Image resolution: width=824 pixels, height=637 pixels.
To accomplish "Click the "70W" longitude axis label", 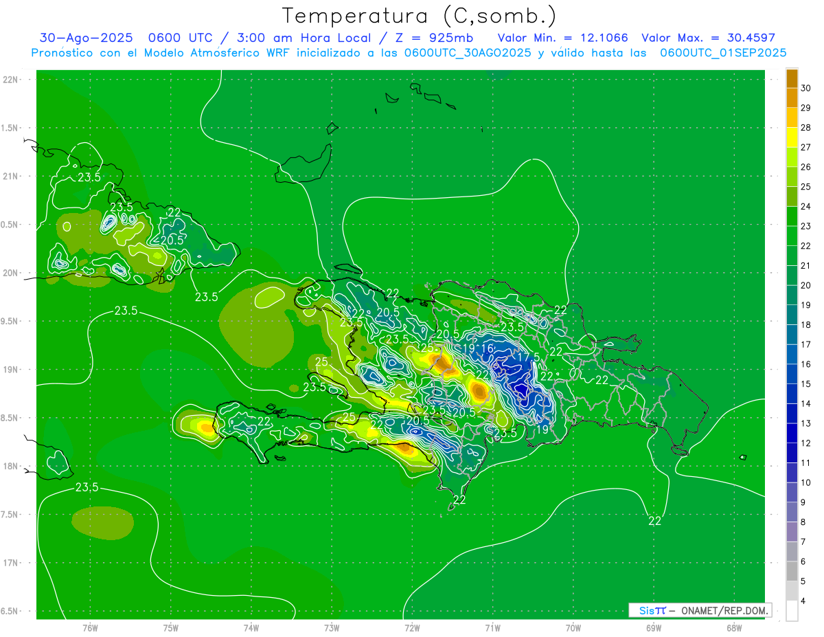I will 573,627.
